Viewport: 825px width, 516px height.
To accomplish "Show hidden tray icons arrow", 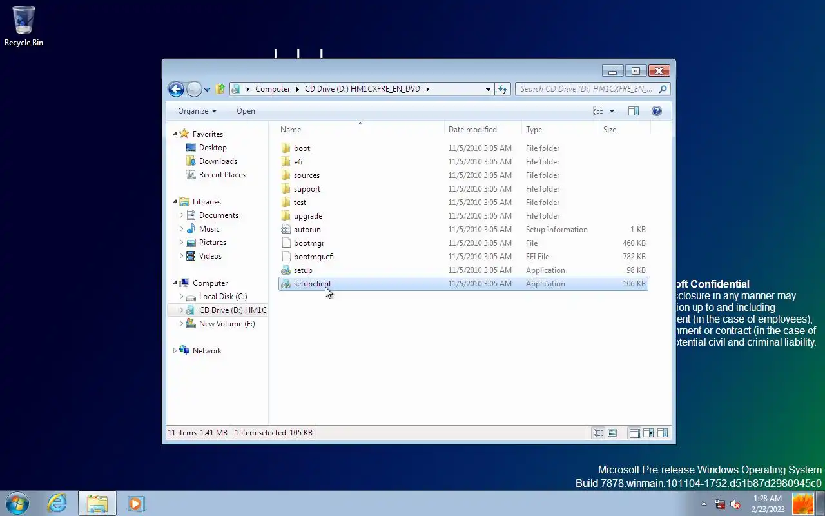I will [x=704, y=504].
